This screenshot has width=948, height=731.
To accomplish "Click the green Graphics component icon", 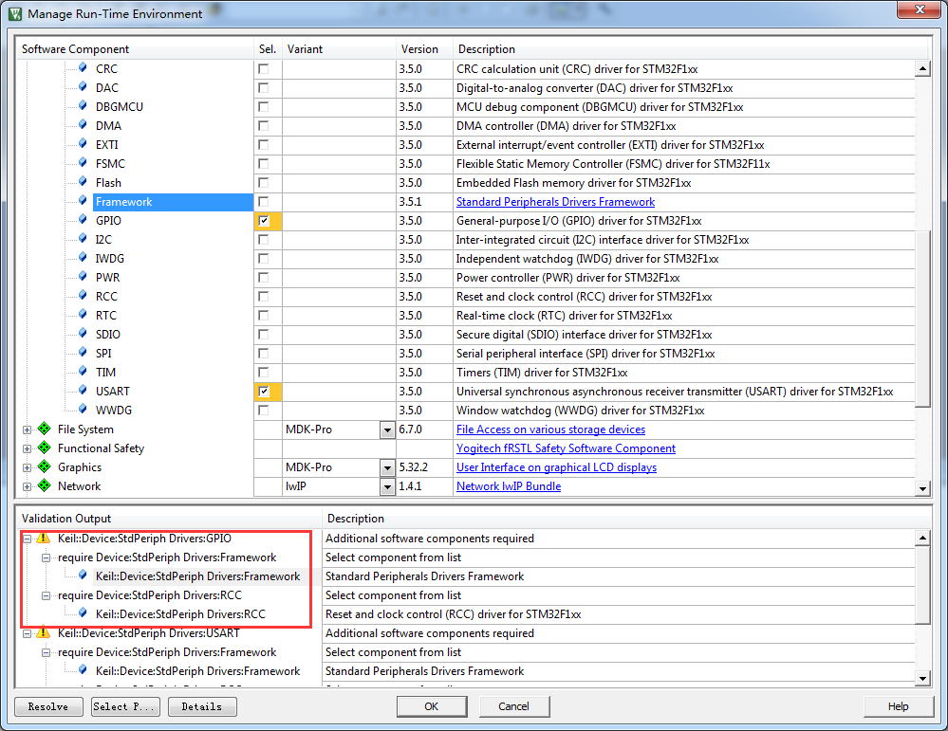I will [44, 467].
